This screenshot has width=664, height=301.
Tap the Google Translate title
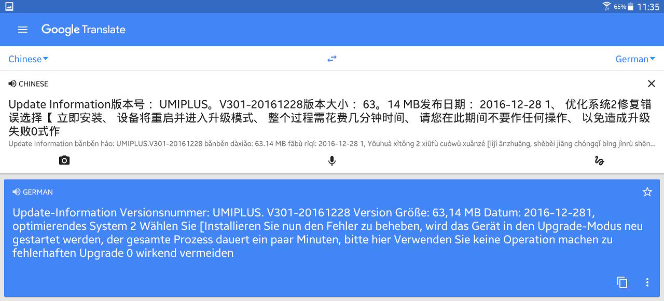(84, 30)
